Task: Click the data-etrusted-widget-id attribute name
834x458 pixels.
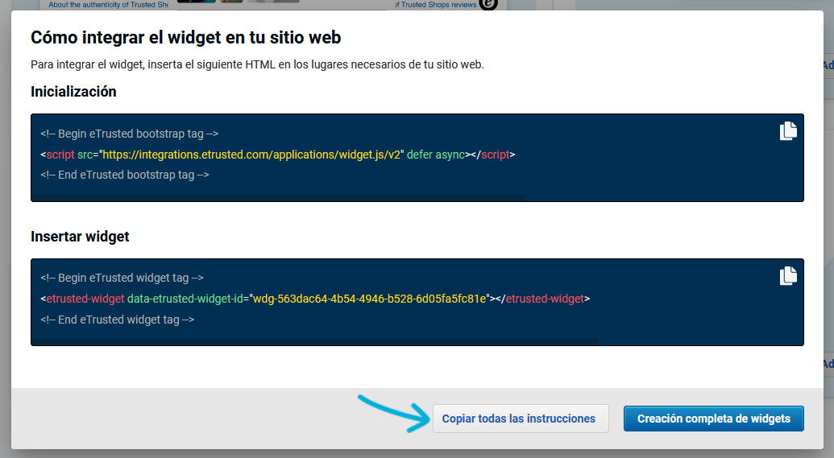Action: [185, 299]
